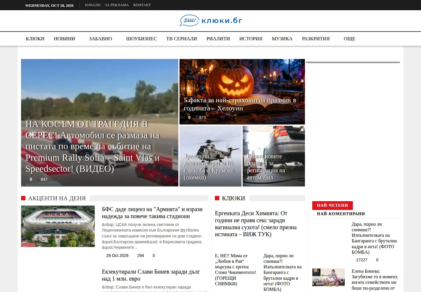Open the Елена Бинева gymnastics thumbnail

[x=329, y=277]
